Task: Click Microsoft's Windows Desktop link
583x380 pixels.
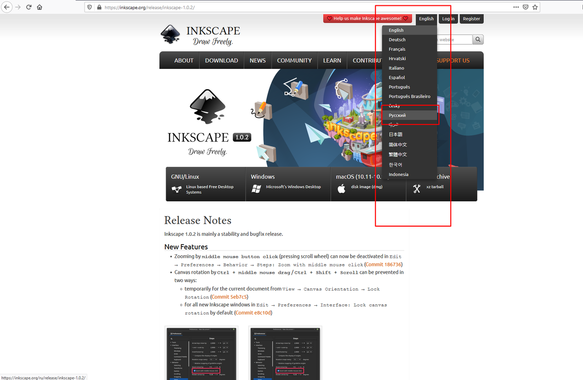Action: (x=293, y=187)
